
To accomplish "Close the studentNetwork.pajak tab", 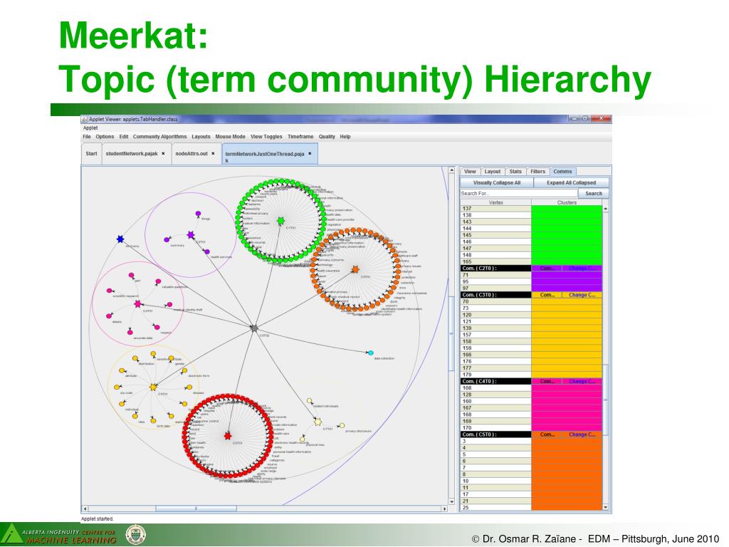I will tap(163, 154).
